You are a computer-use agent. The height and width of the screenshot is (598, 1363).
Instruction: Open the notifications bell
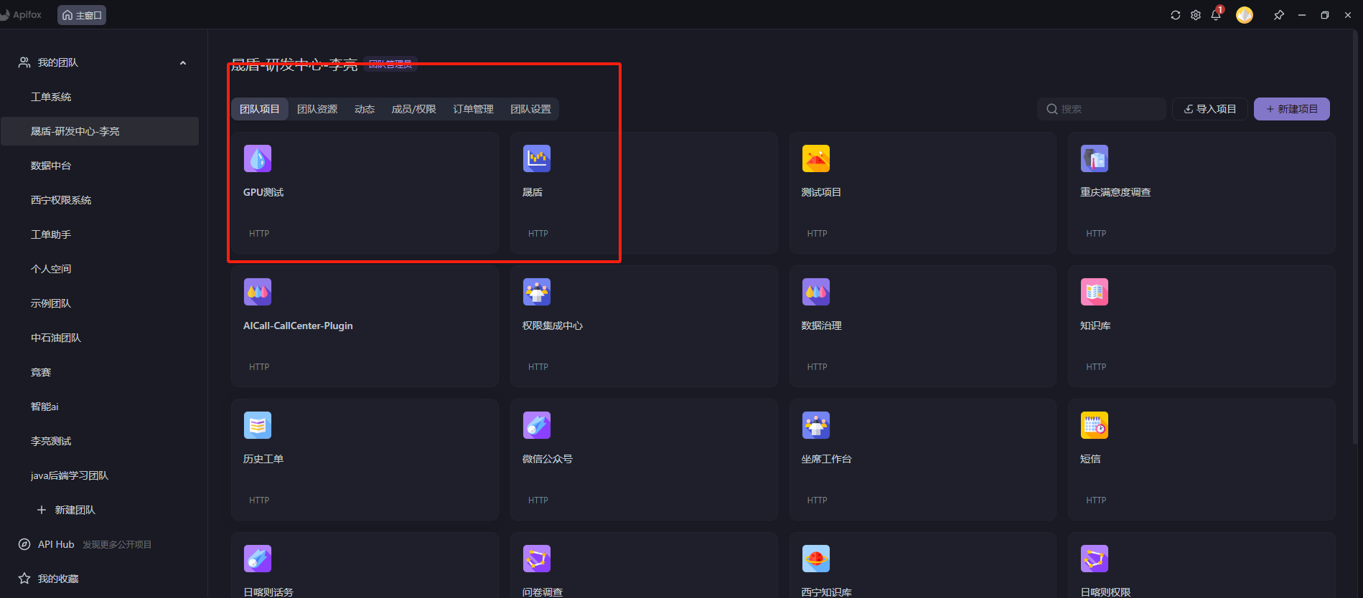pos(1216,15)
